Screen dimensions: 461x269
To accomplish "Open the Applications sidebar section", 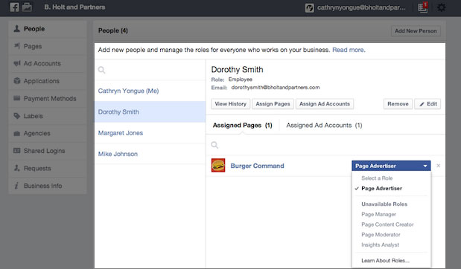I will [x=48, y=81].
